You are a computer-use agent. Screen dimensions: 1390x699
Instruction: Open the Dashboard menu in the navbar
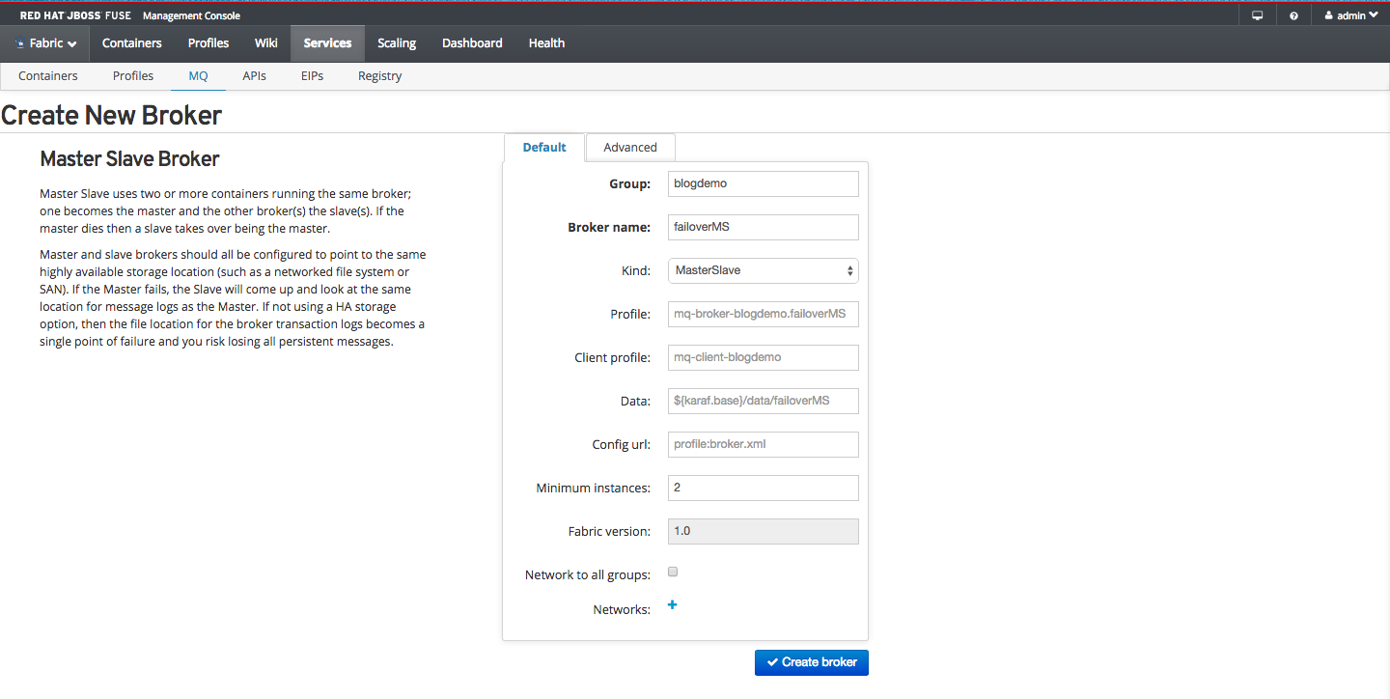pos(472,42)
